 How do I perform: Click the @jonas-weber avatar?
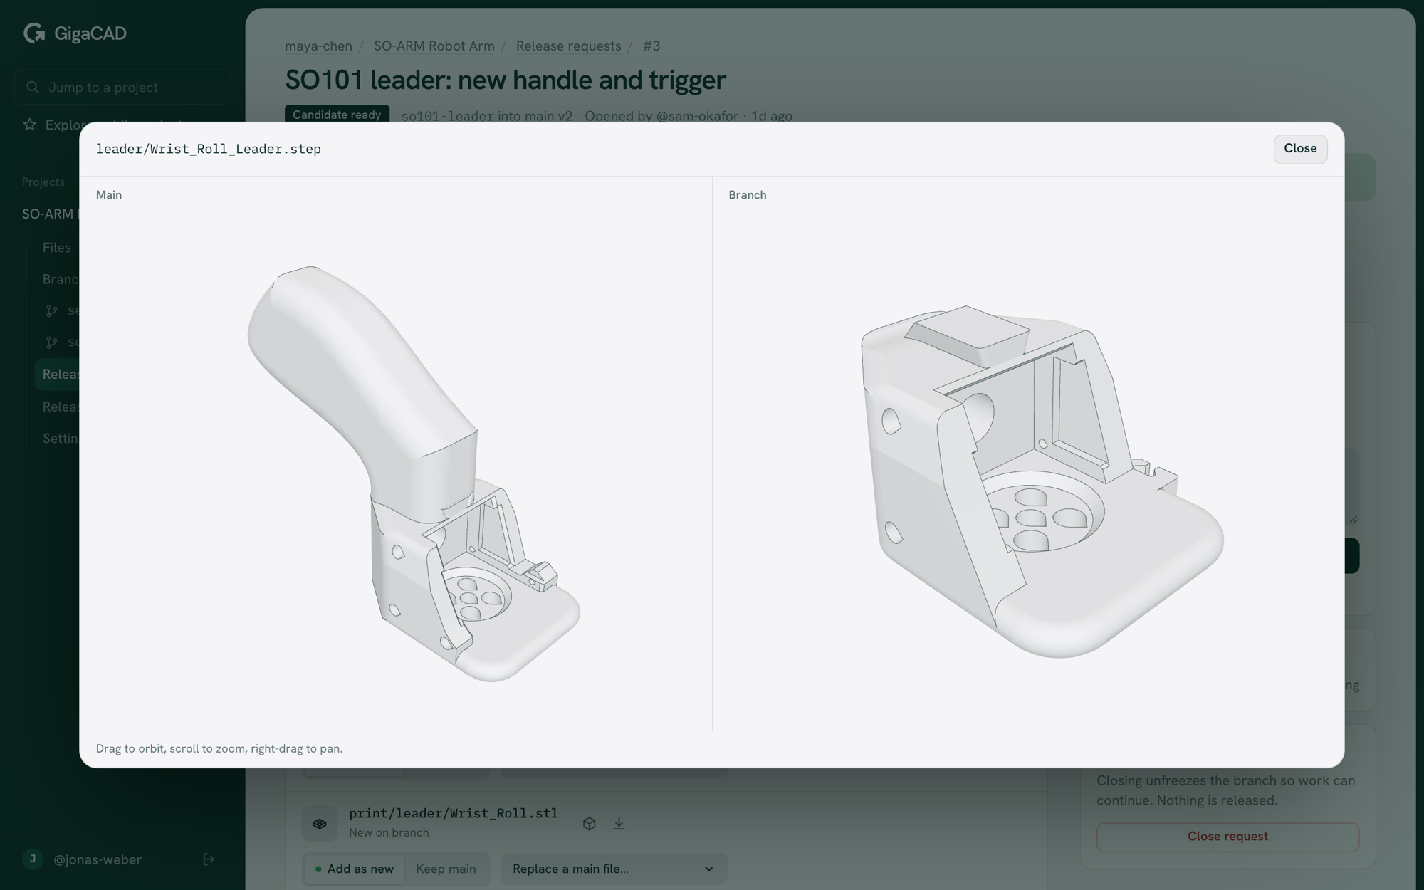tap(32, 859)
